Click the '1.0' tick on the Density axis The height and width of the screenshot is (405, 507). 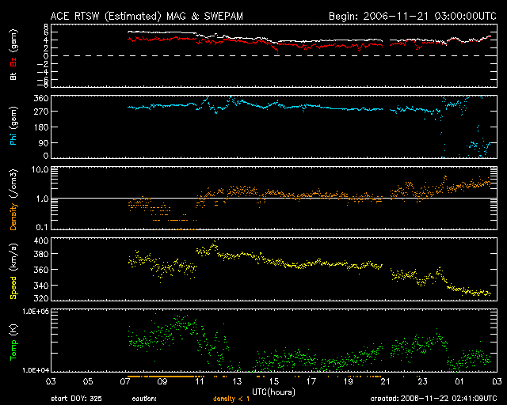click(x=42, y=199)
